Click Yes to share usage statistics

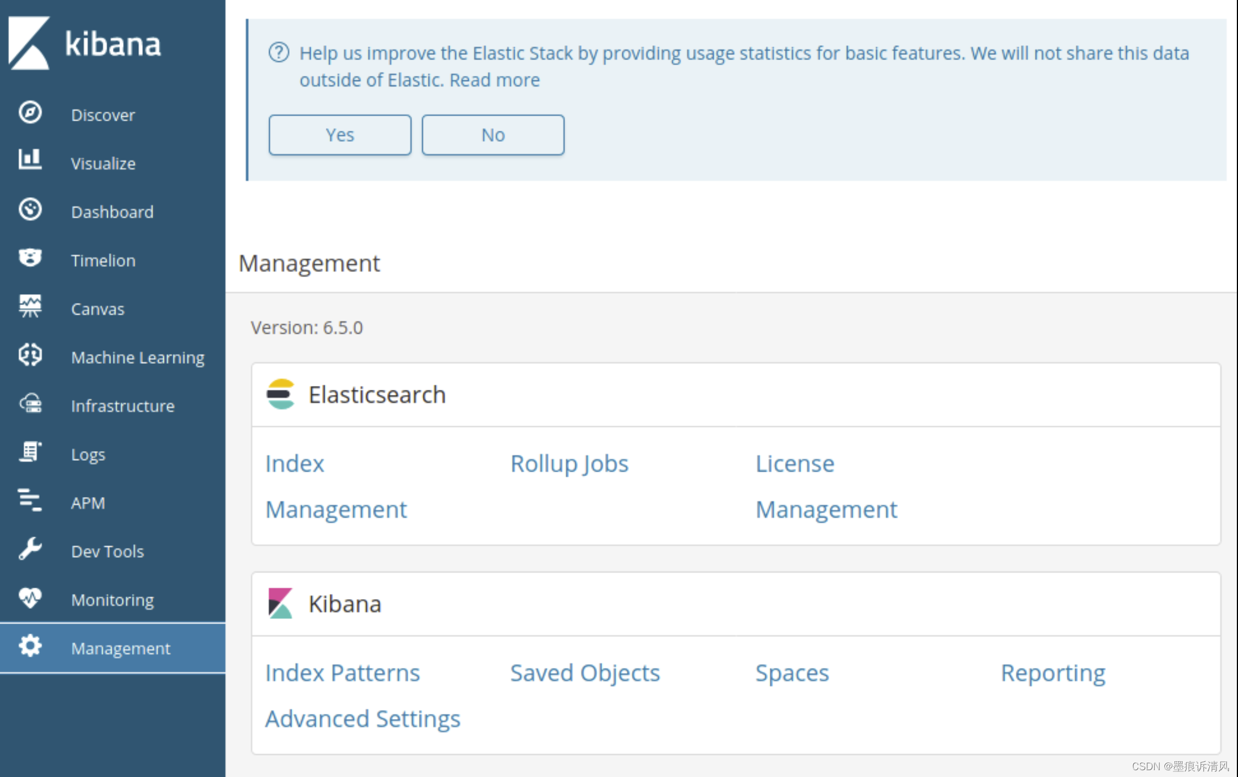[340, 135]
